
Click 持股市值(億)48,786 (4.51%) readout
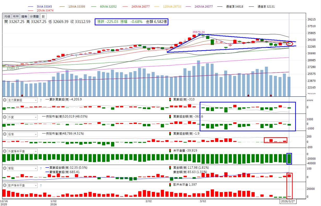(x=63, y=134)
